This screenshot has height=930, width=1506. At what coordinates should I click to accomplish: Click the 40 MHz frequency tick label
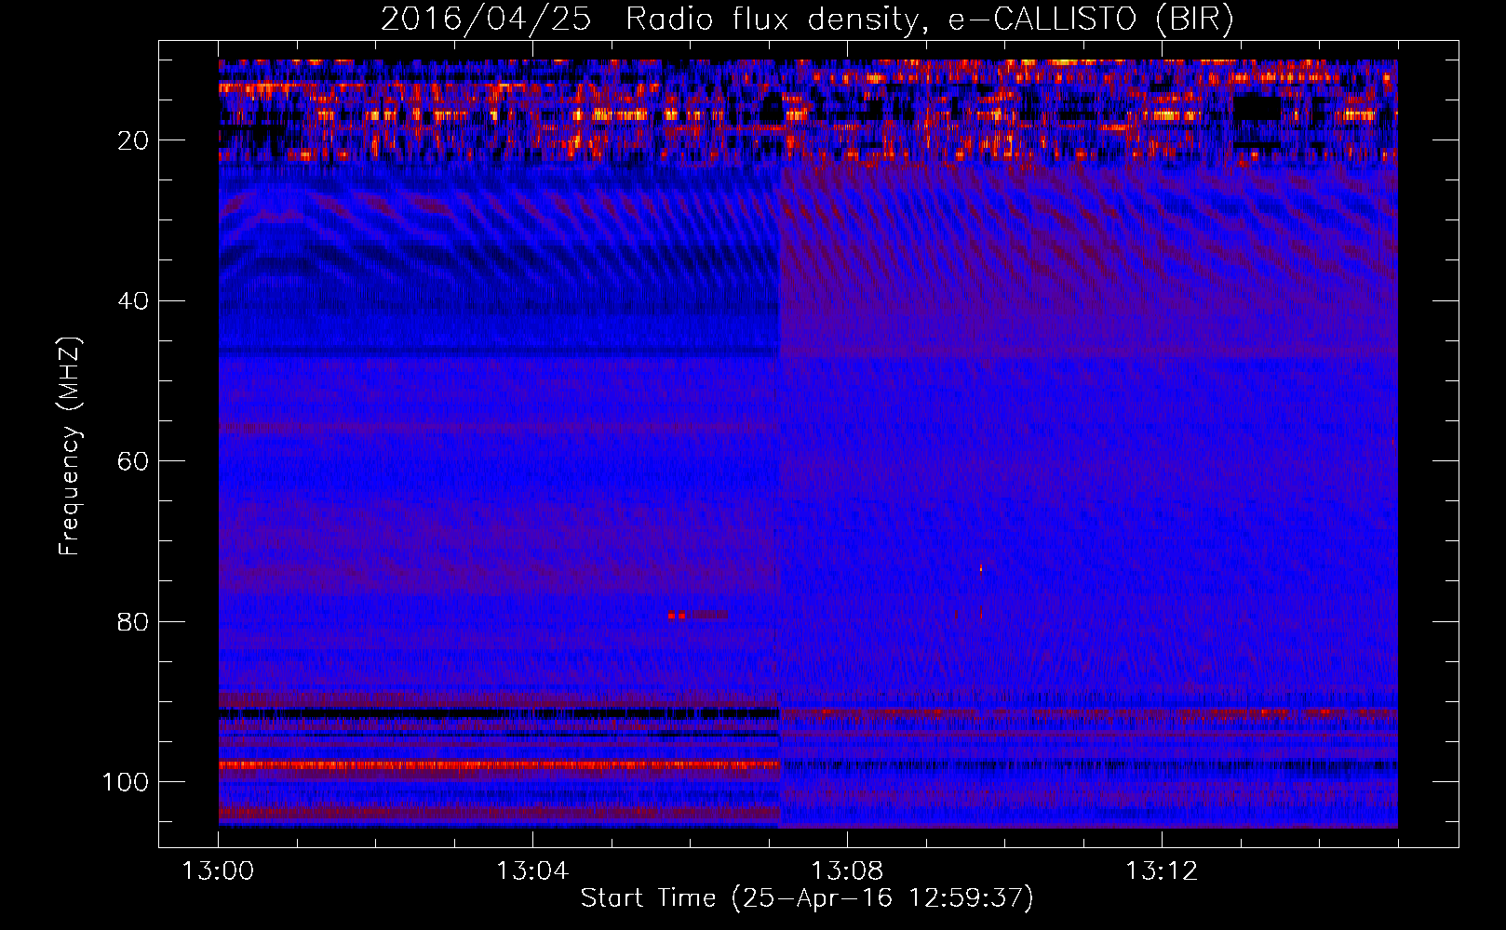134,301
